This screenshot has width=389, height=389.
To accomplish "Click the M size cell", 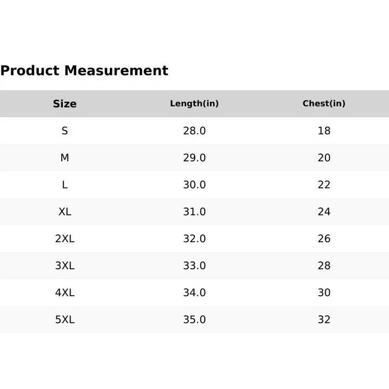I will pos(65,158).
